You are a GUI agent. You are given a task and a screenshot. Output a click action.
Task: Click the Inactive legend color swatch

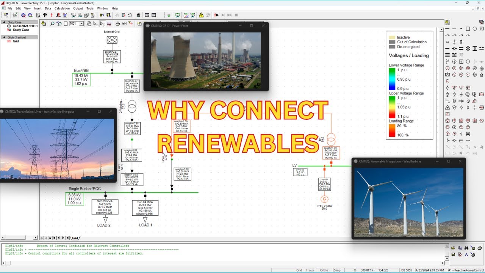(392, 37)
